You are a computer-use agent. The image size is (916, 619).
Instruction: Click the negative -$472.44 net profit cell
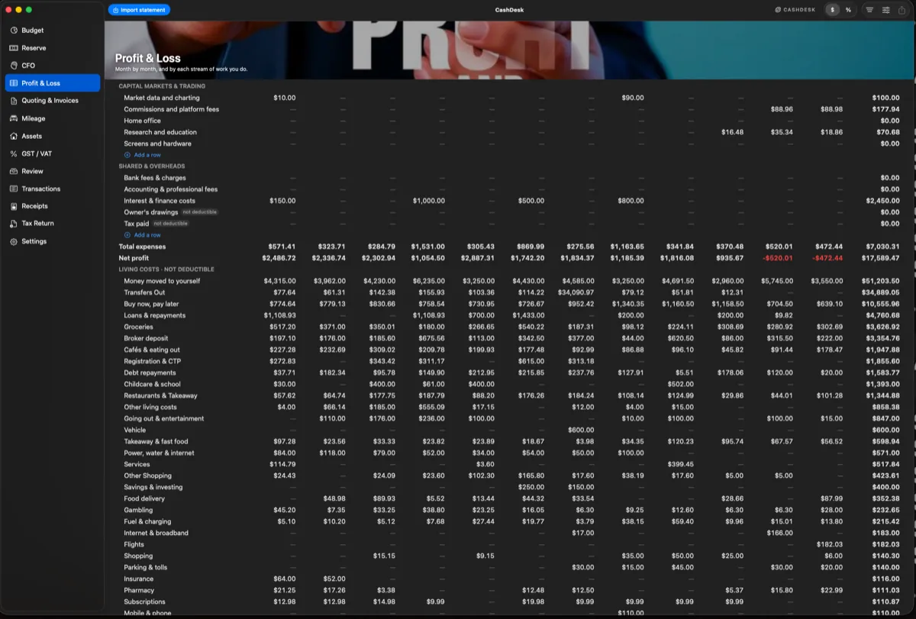click(826, 258)
